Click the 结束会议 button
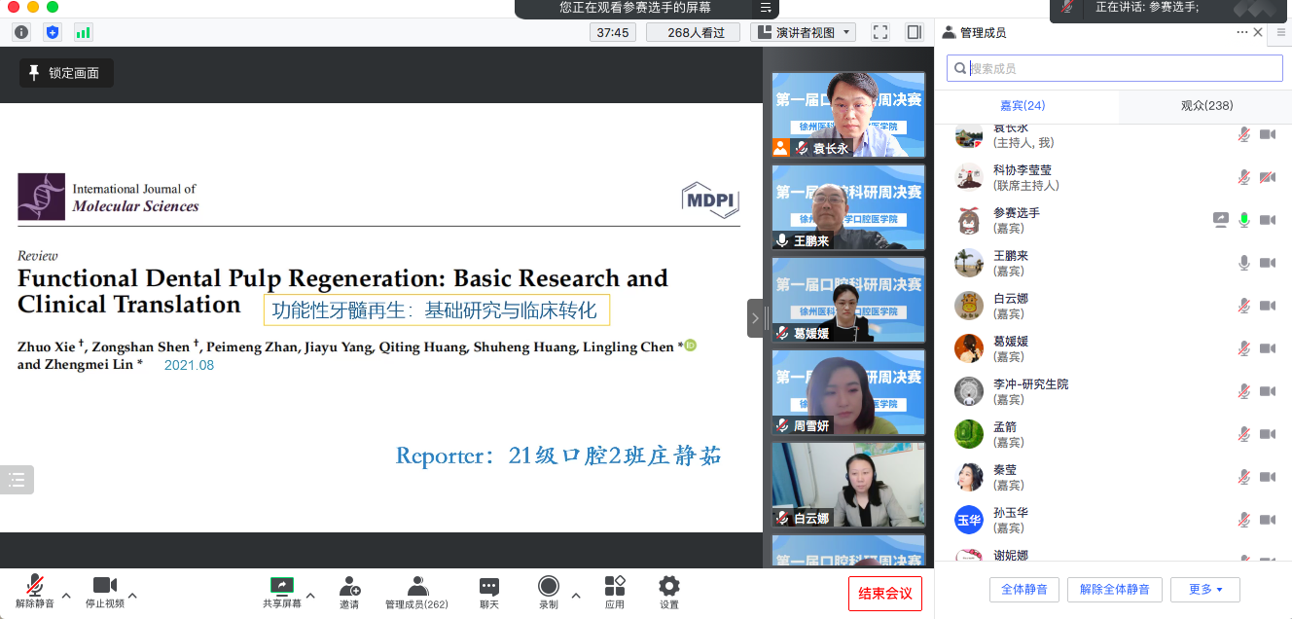The width and height of the screenshot is (1292, 619). tap(884, 593)
